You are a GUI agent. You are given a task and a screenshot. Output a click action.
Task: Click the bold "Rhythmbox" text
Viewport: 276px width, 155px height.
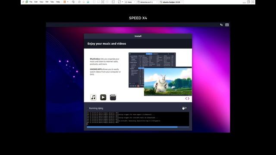pos(95,59)
